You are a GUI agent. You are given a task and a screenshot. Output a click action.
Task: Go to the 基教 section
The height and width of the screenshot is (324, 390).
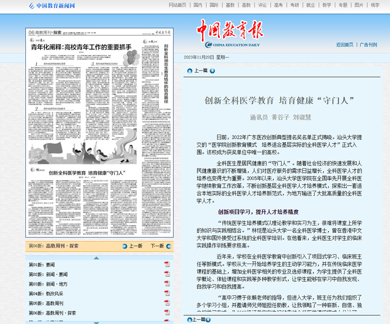(x=230, y=5)
